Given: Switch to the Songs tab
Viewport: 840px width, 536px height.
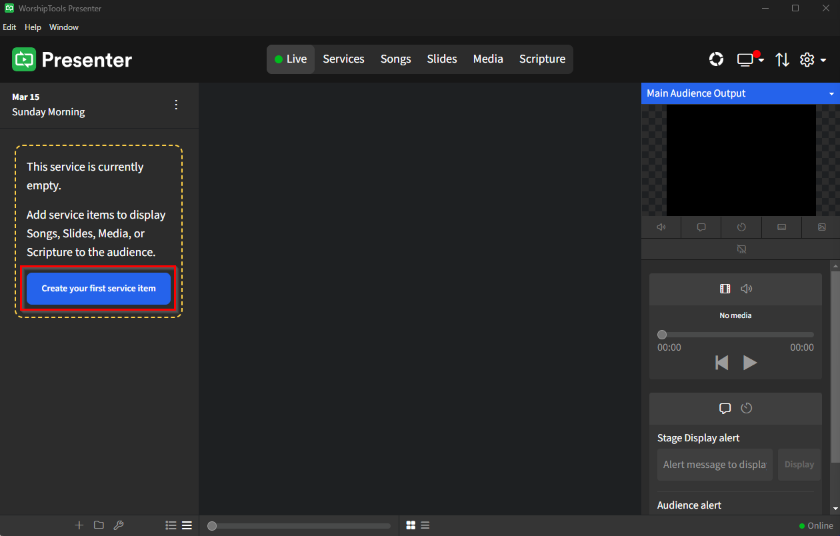Looking at the screenshot, I should (395, 59).
